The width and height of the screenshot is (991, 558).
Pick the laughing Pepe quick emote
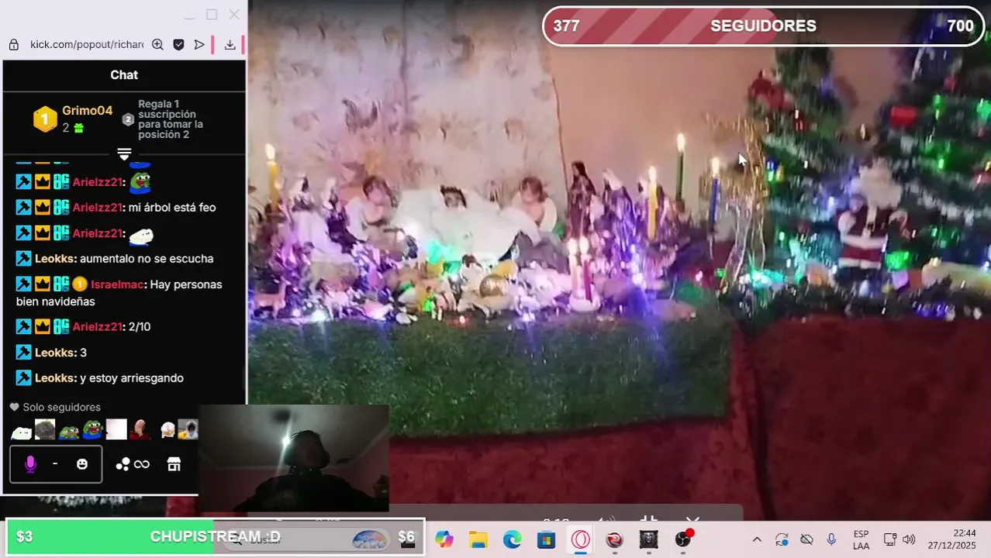[93, 430]
